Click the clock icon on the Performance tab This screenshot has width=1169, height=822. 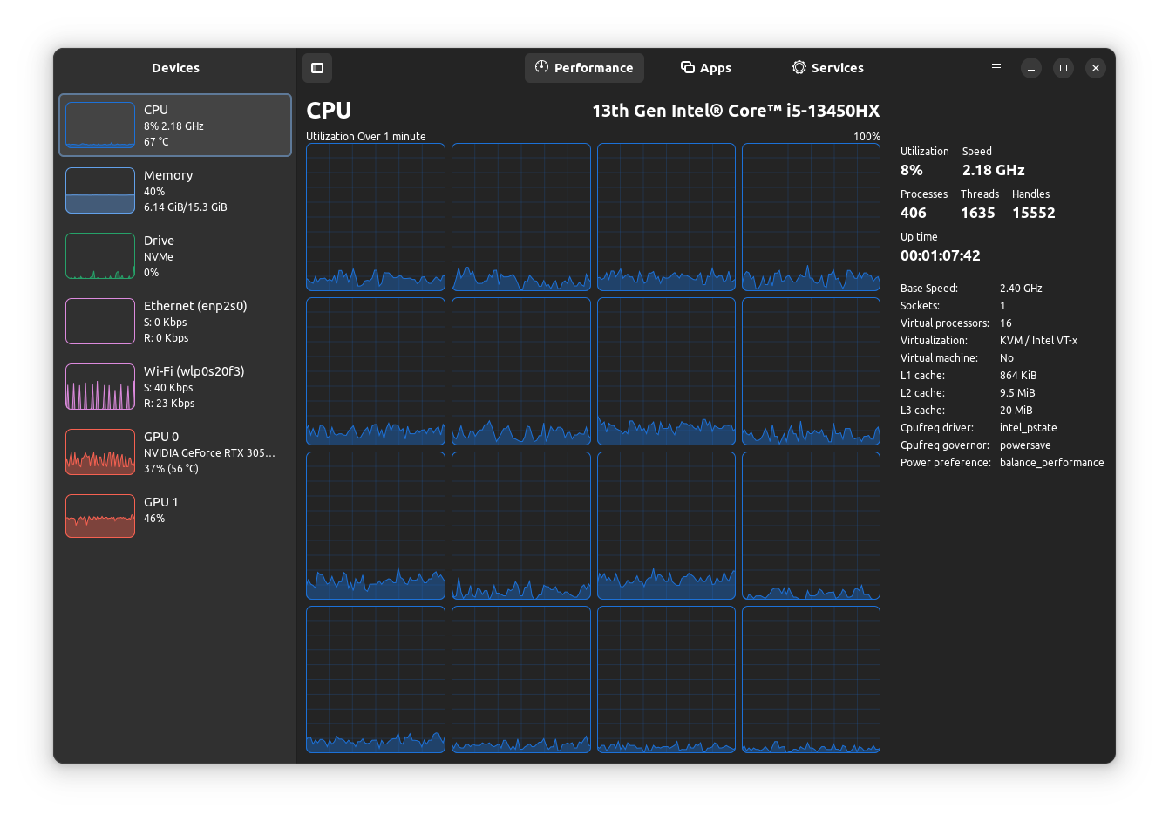(x=541, y=67)
